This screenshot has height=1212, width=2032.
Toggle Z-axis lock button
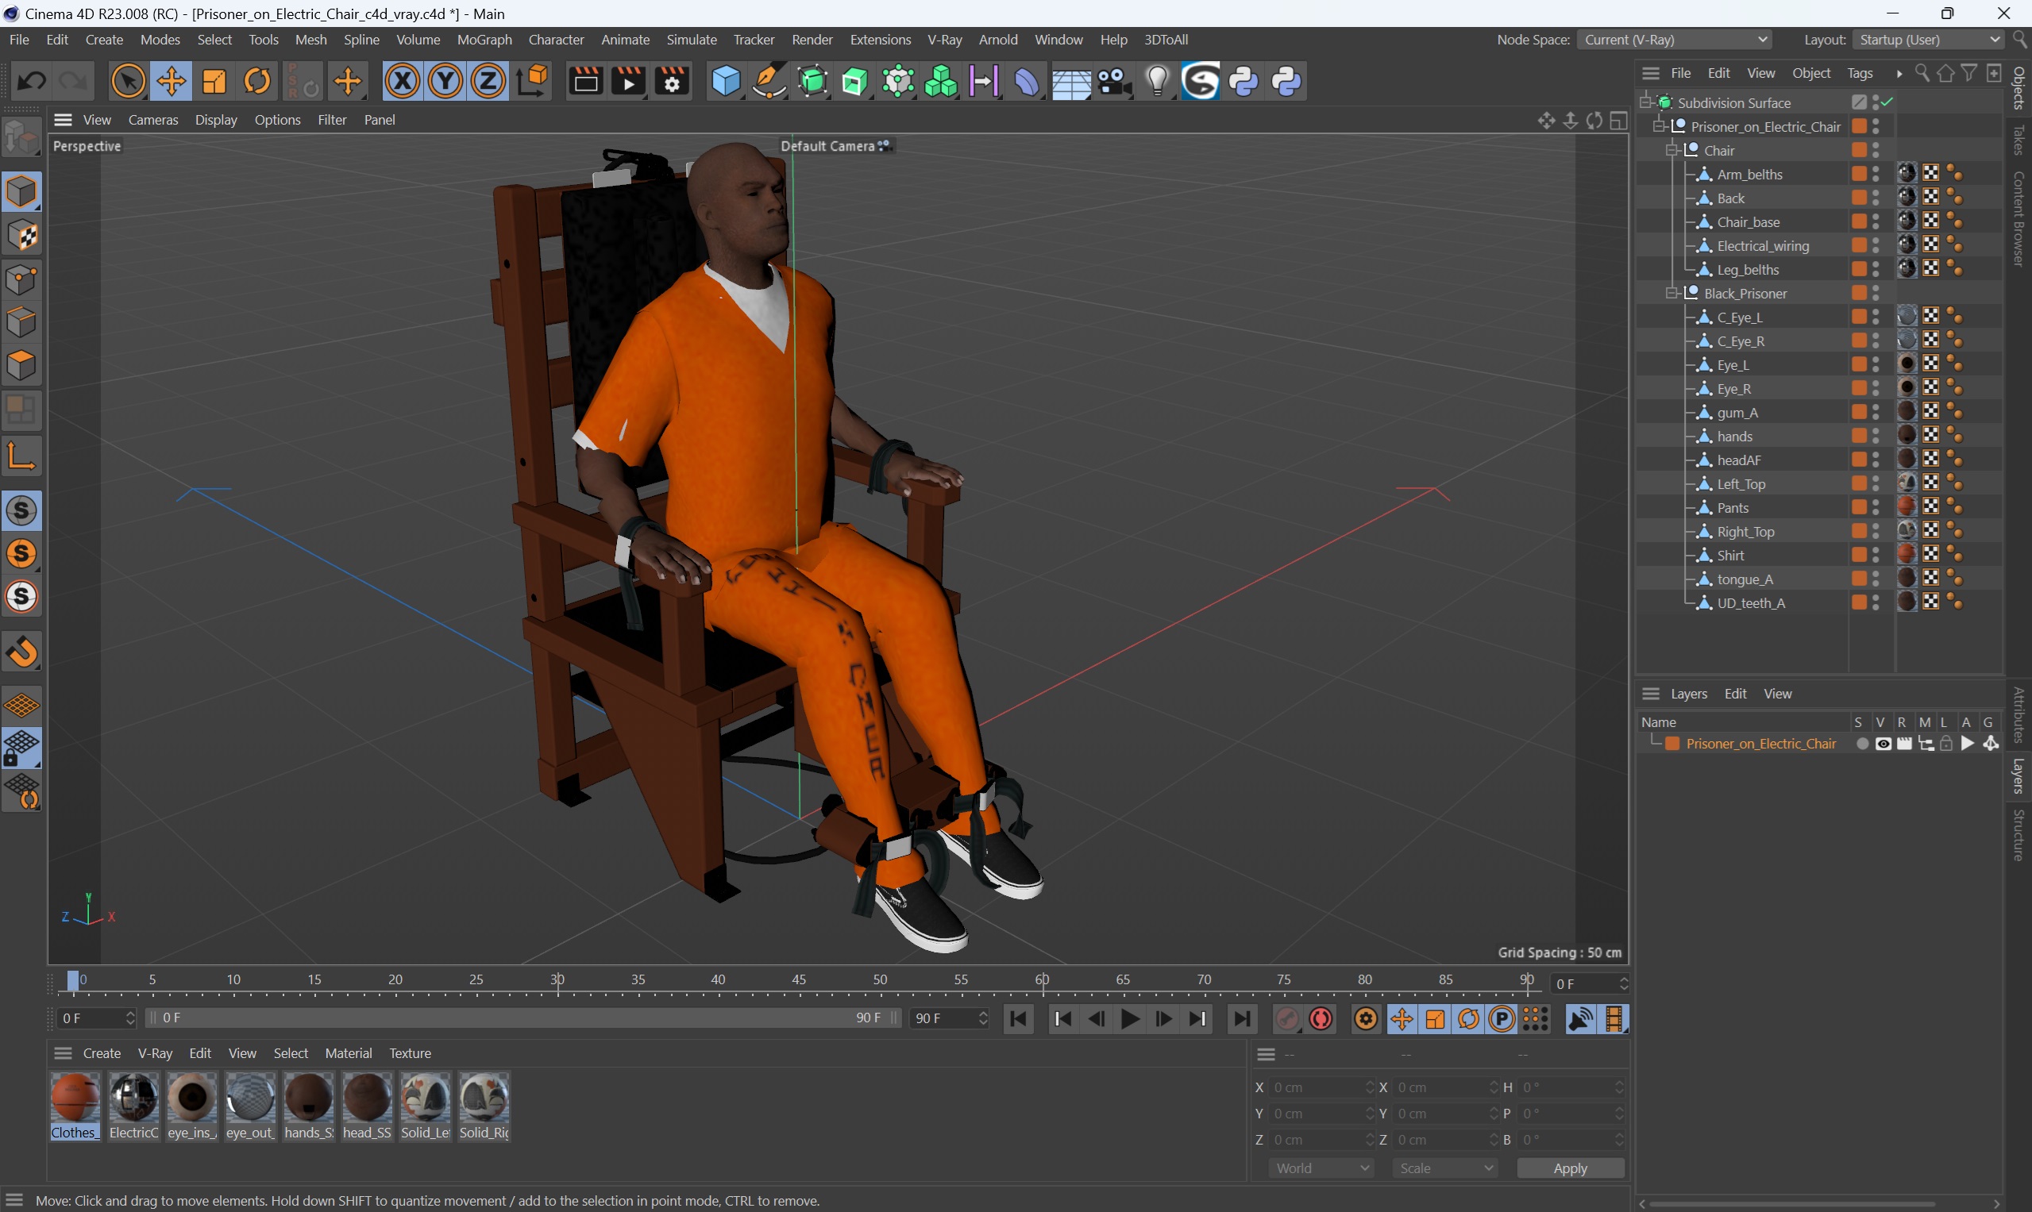coord(488,81)
